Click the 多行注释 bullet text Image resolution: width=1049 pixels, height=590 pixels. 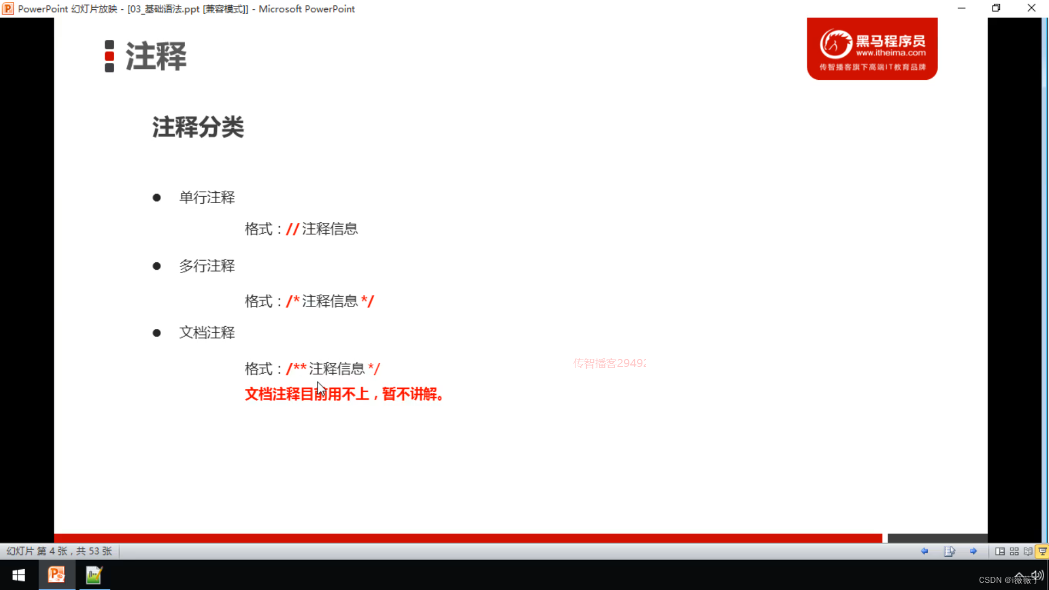pyautogui.click(x=207, y=266)
